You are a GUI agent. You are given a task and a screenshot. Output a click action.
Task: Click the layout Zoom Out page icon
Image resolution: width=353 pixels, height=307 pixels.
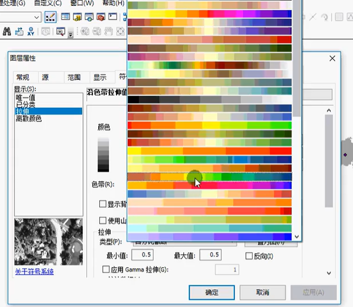(97, 31)
